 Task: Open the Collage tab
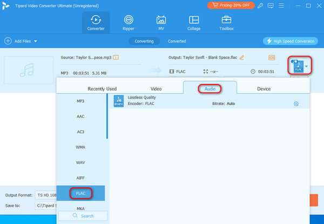point(194,23)
